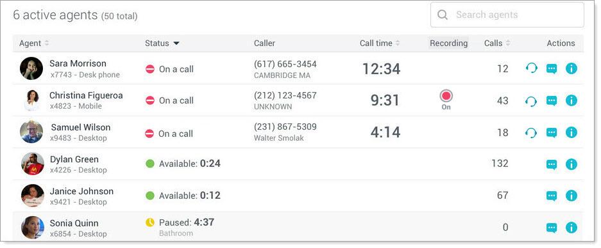Open info icon for Janice Johnson
Image resolution: width=601 pixels, height=248 pixels.
click(x=571, y=196)
